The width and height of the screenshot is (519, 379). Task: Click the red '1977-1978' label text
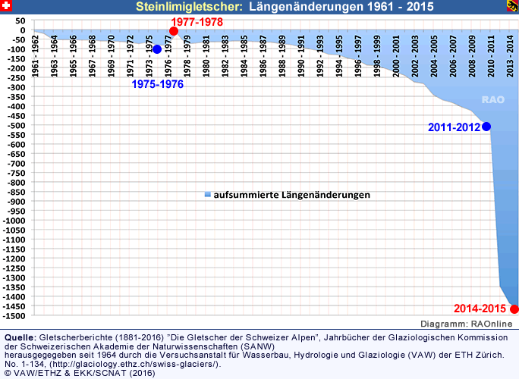pos(197,22)
